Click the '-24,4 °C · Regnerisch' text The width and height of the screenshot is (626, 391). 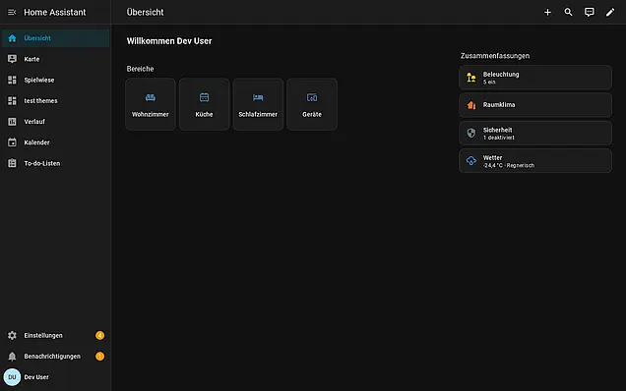coord(508,165)
